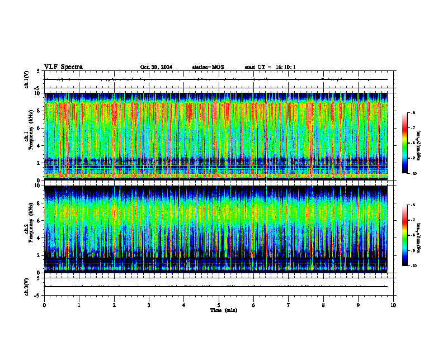Click the log(PSD) label beside ch.2 colorbar
443x342 pixels.
click(419, 237)
